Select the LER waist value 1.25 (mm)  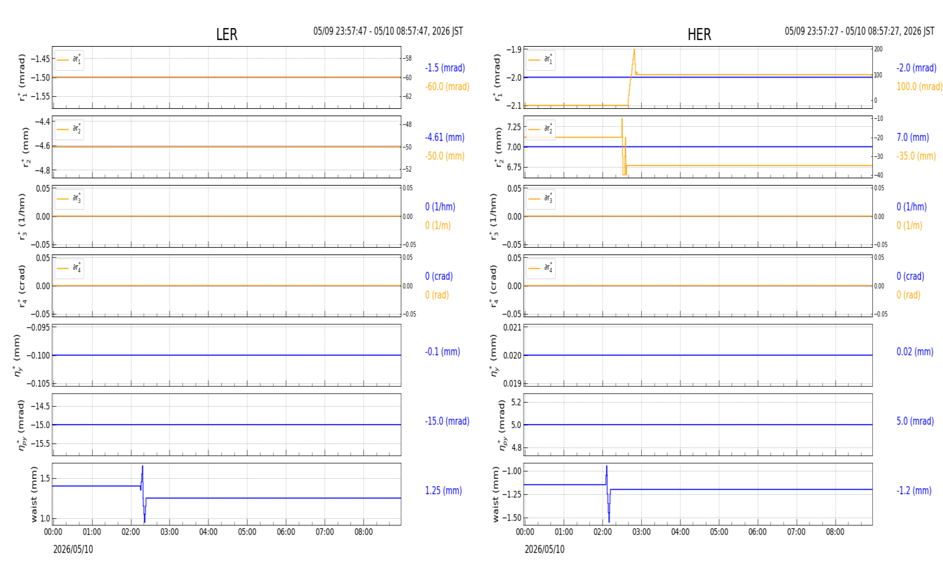(443, 491)
